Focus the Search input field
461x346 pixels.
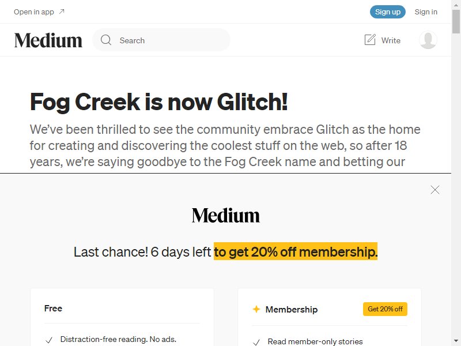(x=161, y=40)
